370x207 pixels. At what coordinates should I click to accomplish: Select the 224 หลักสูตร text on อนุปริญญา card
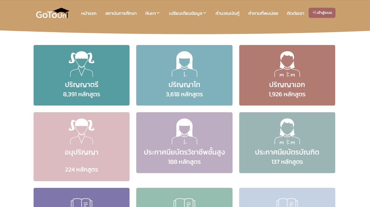pos(81,169)
